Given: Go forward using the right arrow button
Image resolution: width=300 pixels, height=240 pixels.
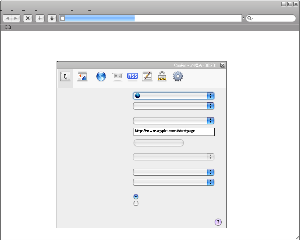Looking at the screenshot, I should pos(16,18).
